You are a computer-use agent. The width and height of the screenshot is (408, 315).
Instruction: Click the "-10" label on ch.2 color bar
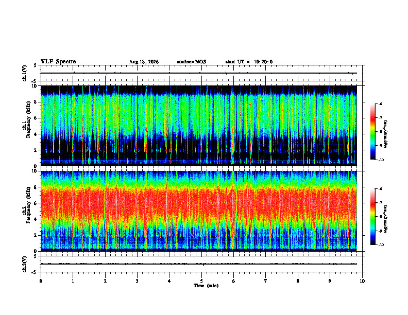point(381,245)
